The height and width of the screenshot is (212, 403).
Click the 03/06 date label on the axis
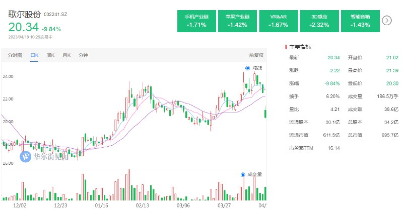tap(183, 205)
